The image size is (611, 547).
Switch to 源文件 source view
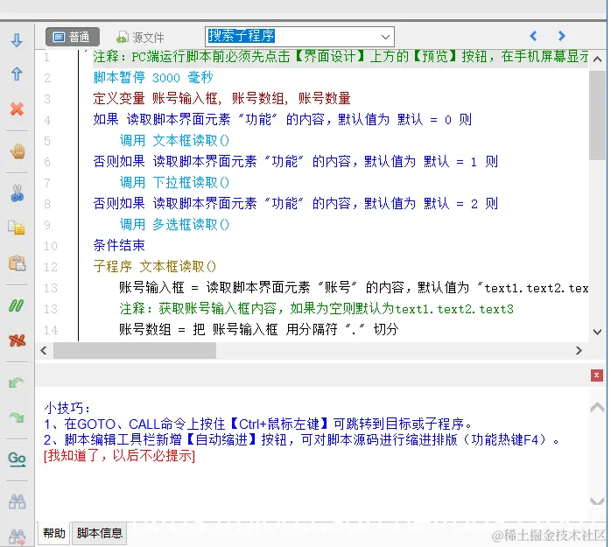[x=140, y=38]
